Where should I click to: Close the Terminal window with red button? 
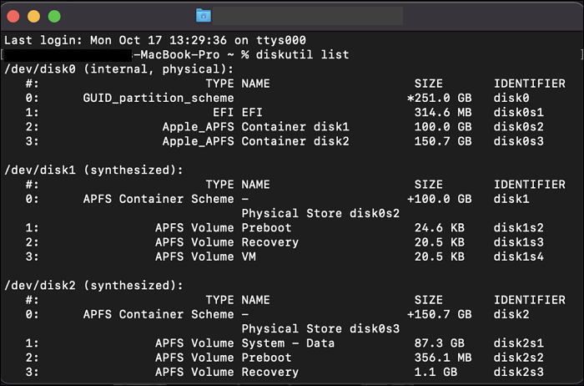coord(14,16)
